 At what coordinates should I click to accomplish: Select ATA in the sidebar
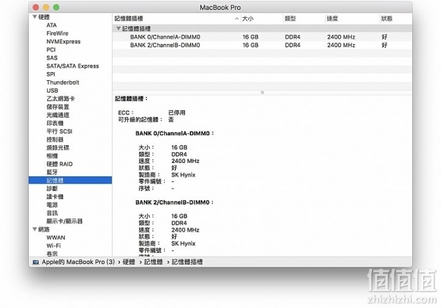(x=51, y=25)
